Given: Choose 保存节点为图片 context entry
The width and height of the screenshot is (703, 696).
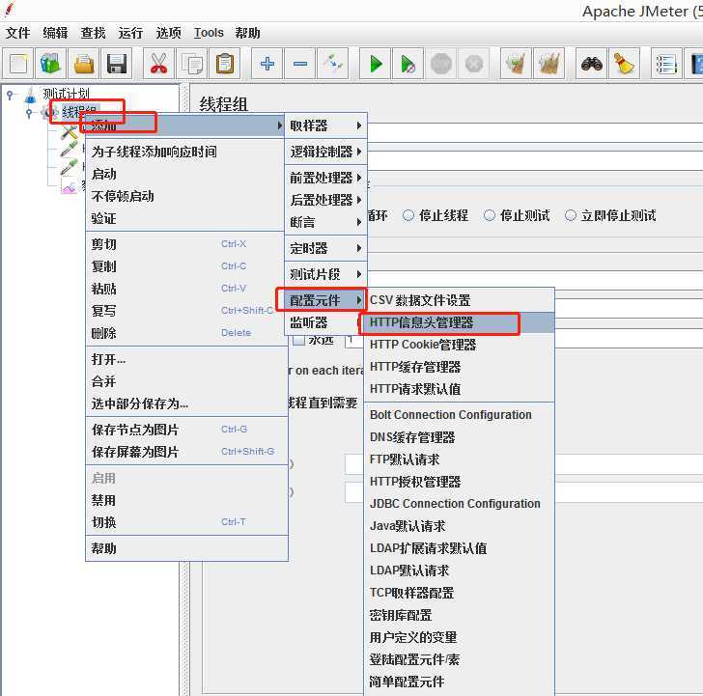Looking at the screenshot, I should click(x=186, y=430).
